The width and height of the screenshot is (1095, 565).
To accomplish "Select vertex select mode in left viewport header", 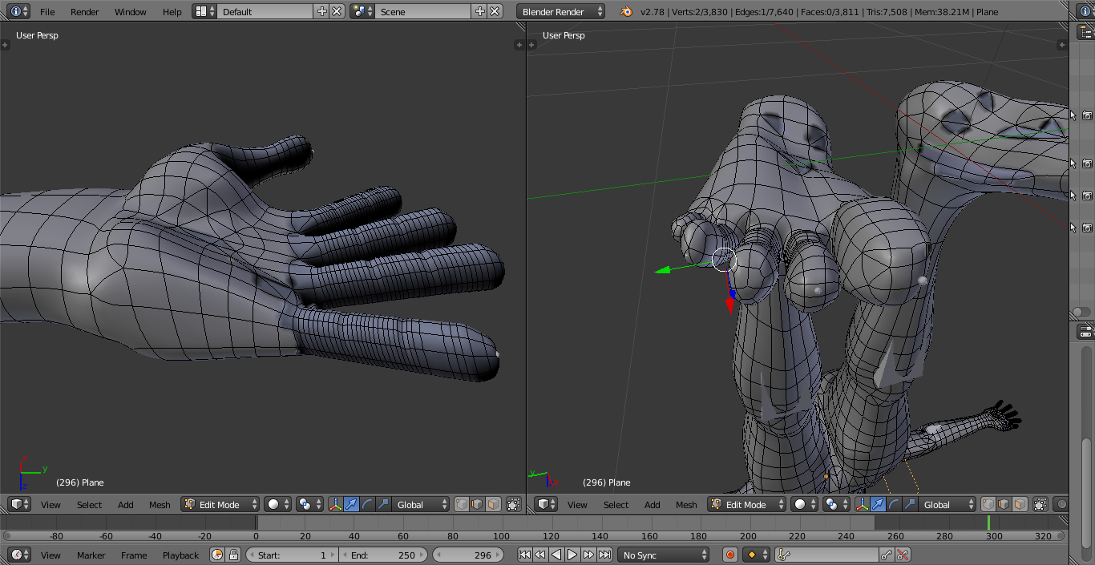I will click(x=462, y=505).
